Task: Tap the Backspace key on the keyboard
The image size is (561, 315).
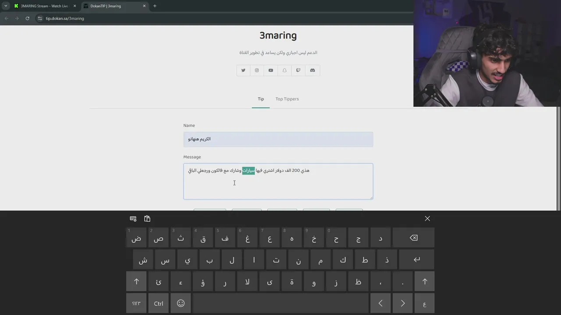Action: pos(413,238)
